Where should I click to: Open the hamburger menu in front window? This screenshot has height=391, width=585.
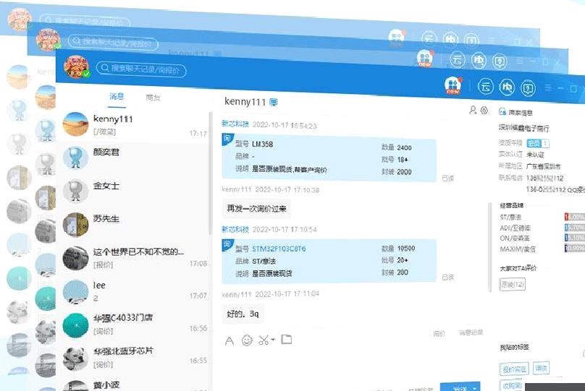tap(548, 87)
